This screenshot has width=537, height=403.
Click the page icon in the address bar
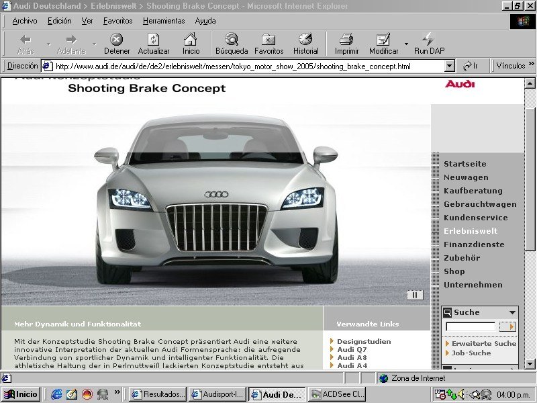[x=47, y=66]
